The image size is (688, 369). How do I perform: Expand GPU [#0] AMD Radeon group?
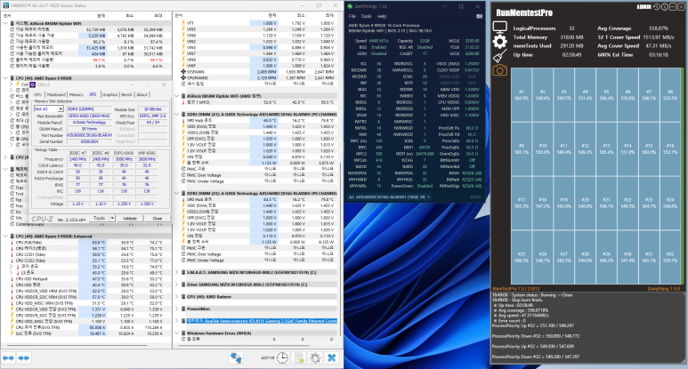point(177,297)
